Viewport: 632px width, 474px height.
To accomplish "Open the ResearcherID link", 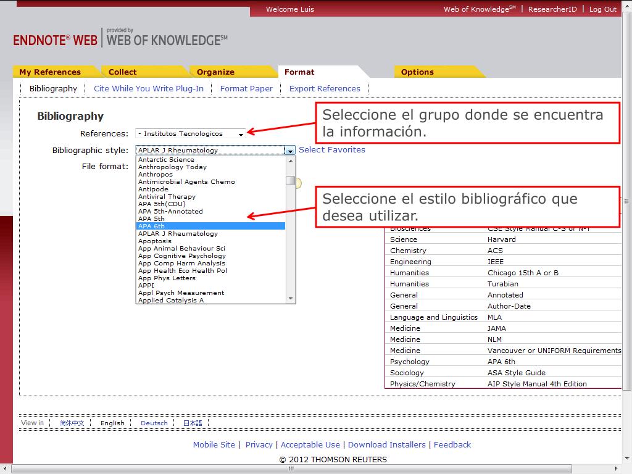I will (552, 9).
